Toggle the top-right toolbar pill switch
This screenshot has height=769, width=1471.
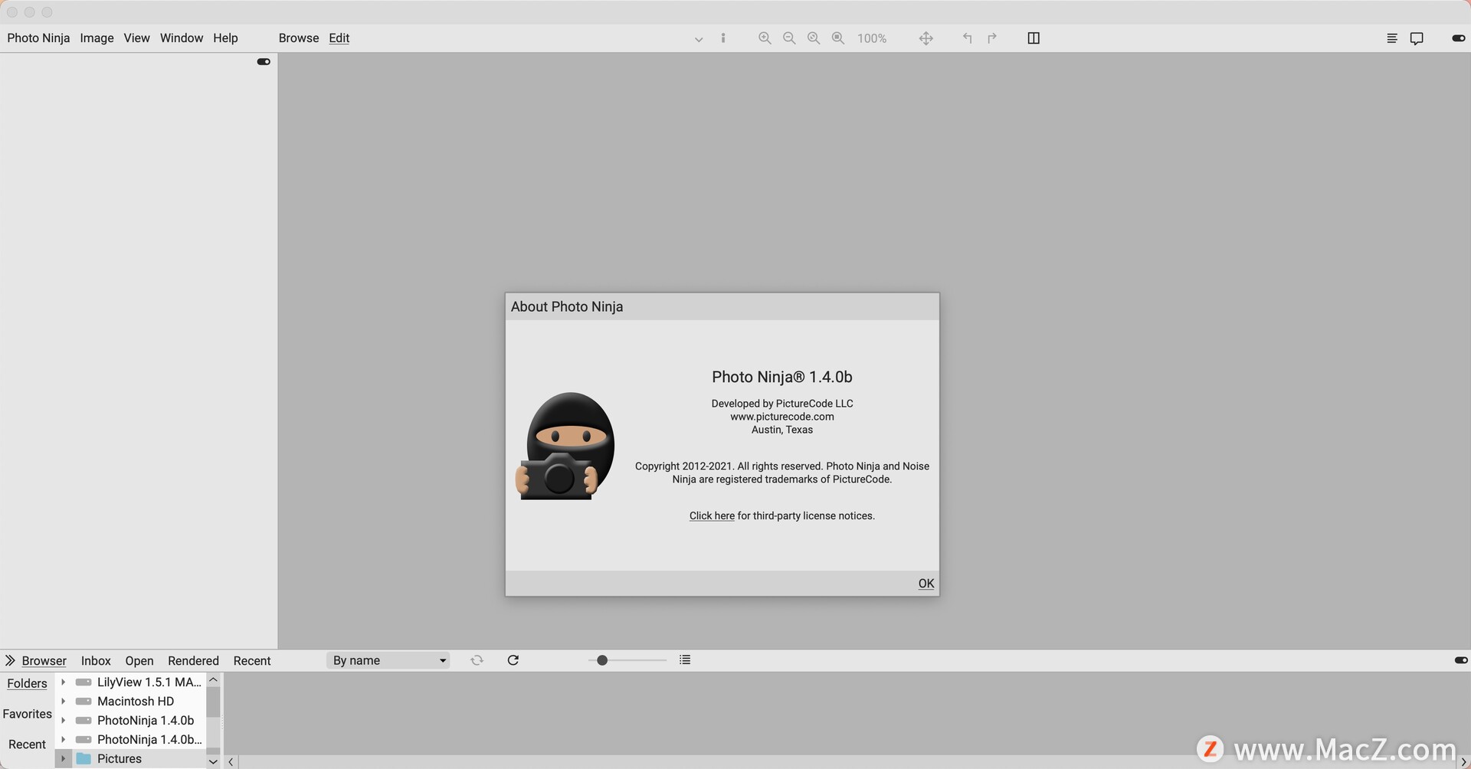(1459, 38)
